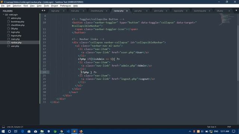Open the Mail app in taskbar
The width and height of the screenshot is (239, 134).
coord(35,131)
